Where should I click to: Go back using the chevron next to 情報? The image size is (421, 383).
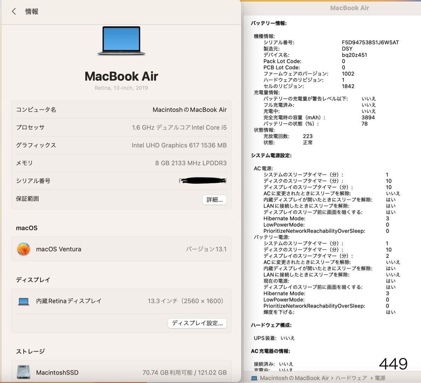(x=14, y=11)
